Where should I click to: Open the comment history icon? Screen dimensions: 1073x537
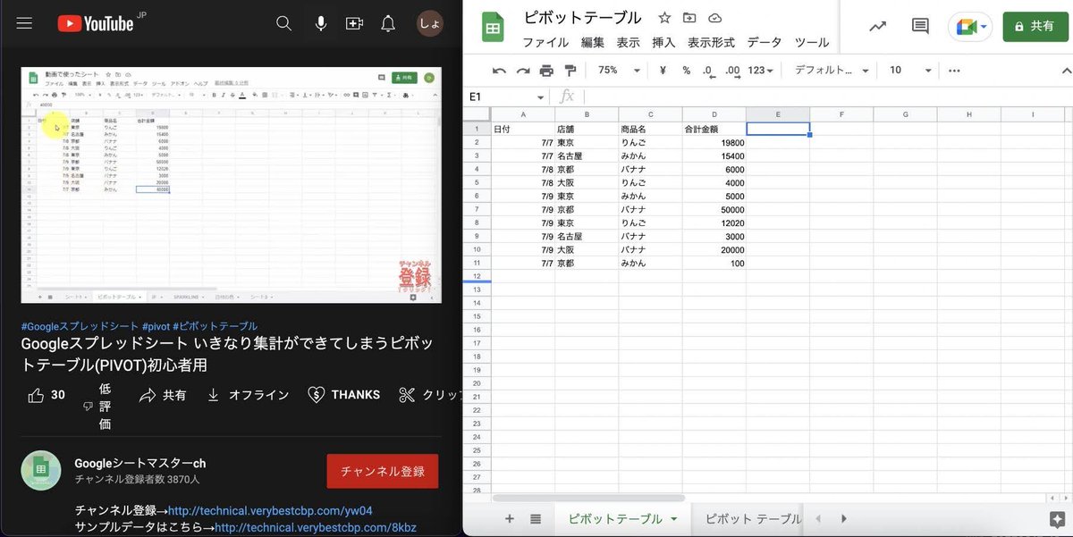[920, 27]
